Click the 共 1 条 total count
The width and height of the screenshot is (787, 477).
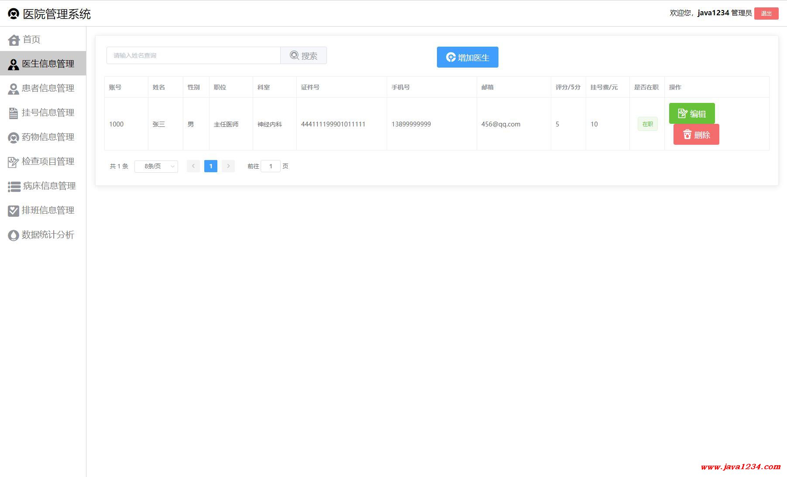pos(119,166)
